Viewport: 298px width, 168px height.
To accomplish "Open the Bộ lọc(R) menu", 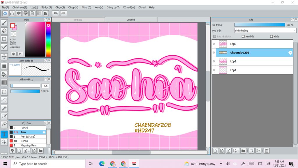I will [x=47, y=7].
